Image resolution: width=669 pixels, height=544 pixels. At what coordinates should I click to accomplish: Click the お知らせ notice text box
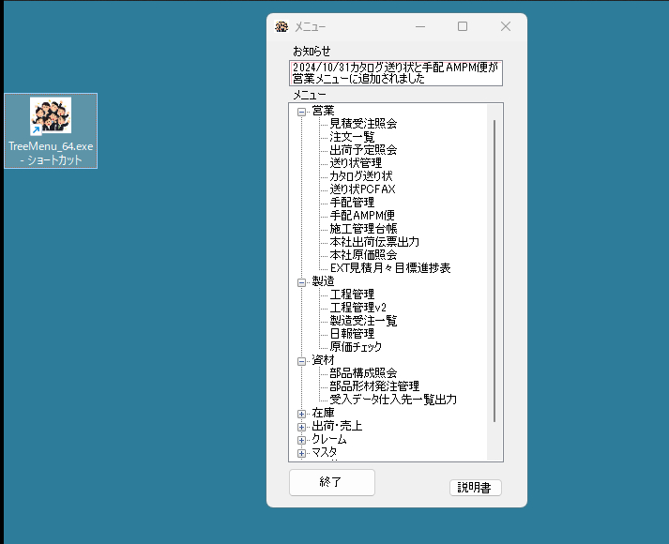coord(396,73)
